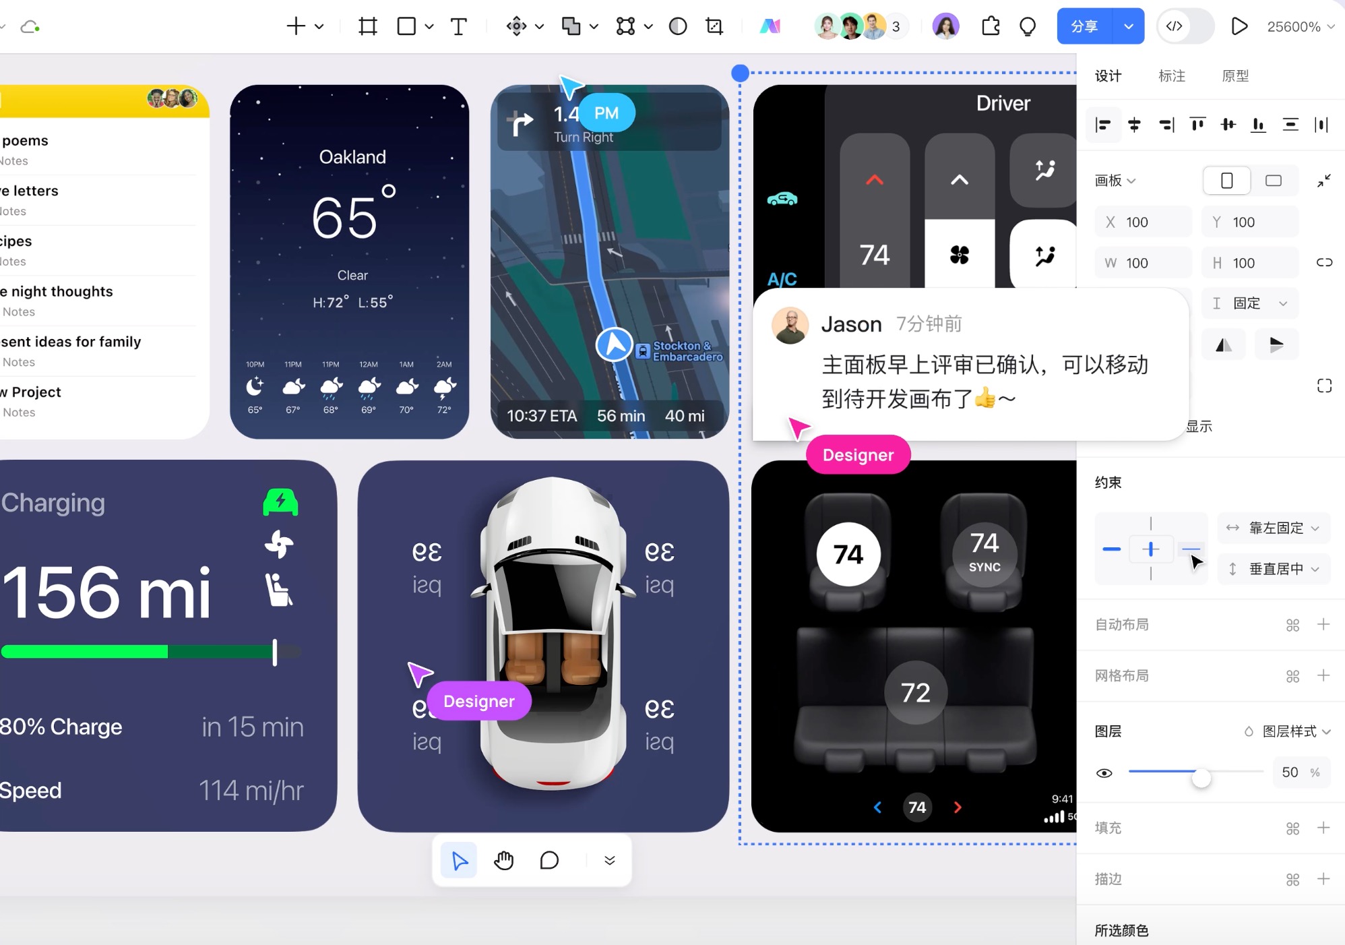Click the 分享 share button

(1085, 26)
